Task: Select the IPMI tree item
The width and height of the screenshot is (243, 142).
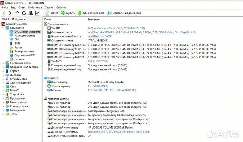Action: pyautogui.click(x=15, y=44)
